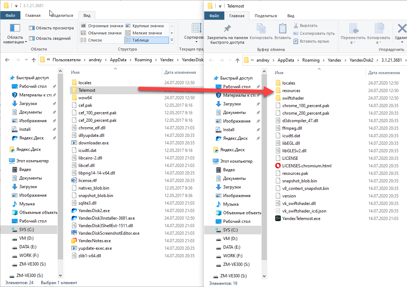
Task: Select sqlite3.dll file
Action: pos(87,203)
